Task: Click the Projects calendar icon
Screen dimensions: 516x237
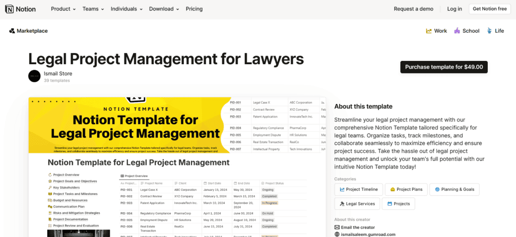Action: coord(390,204)
